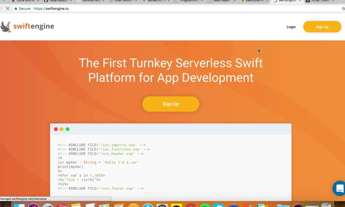This screenshot has width=345, height=207.
Task: Click the Login link in the header
Action: (x=291, y=27)
